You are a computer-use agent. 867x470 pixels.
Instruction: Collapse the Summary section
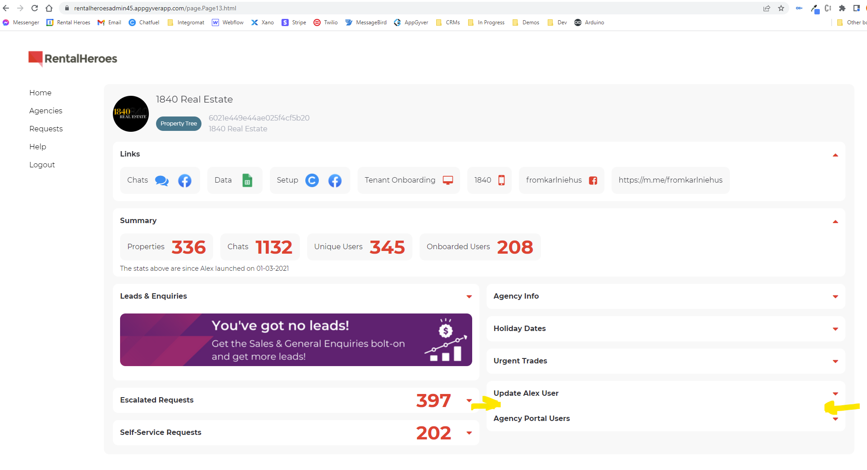click(836, 221)
